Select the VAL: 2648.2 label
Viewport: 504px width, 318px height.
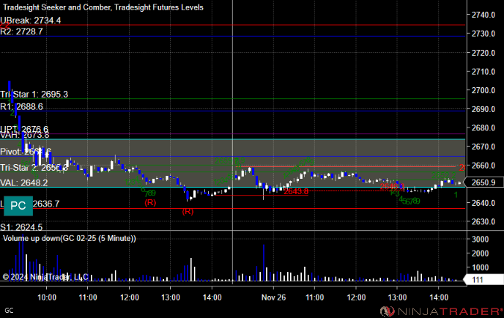click(x=23, y=182)
